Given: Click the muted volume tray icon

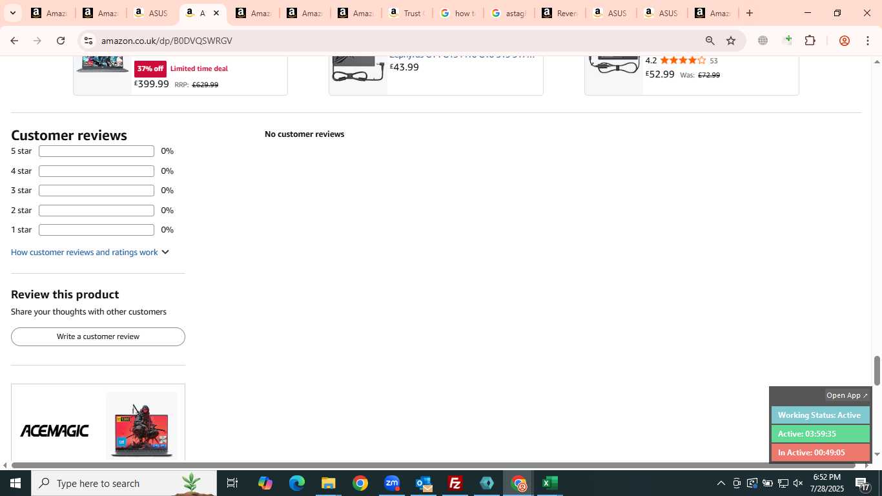Looking at the screenshot, I should [798, 483].
